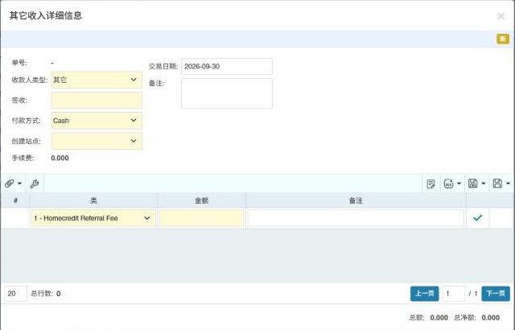The width and height of the screenshot is (515, 330).
Task: Click the 金额 amount input cell
Action: coord(202,218)
